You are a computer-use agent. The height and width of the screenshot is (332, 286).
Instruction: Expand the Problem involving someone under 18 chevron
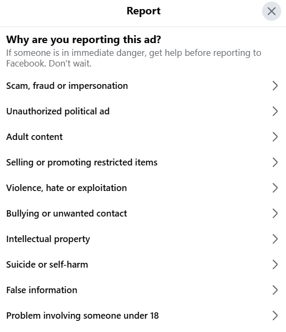(x=275, y=316)
